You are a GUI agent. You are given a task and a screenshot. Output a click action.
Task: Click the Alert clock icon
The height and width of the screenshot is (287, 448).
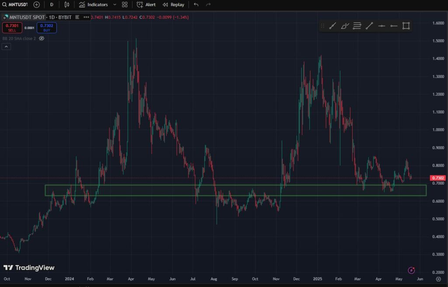tap(139, 4)
